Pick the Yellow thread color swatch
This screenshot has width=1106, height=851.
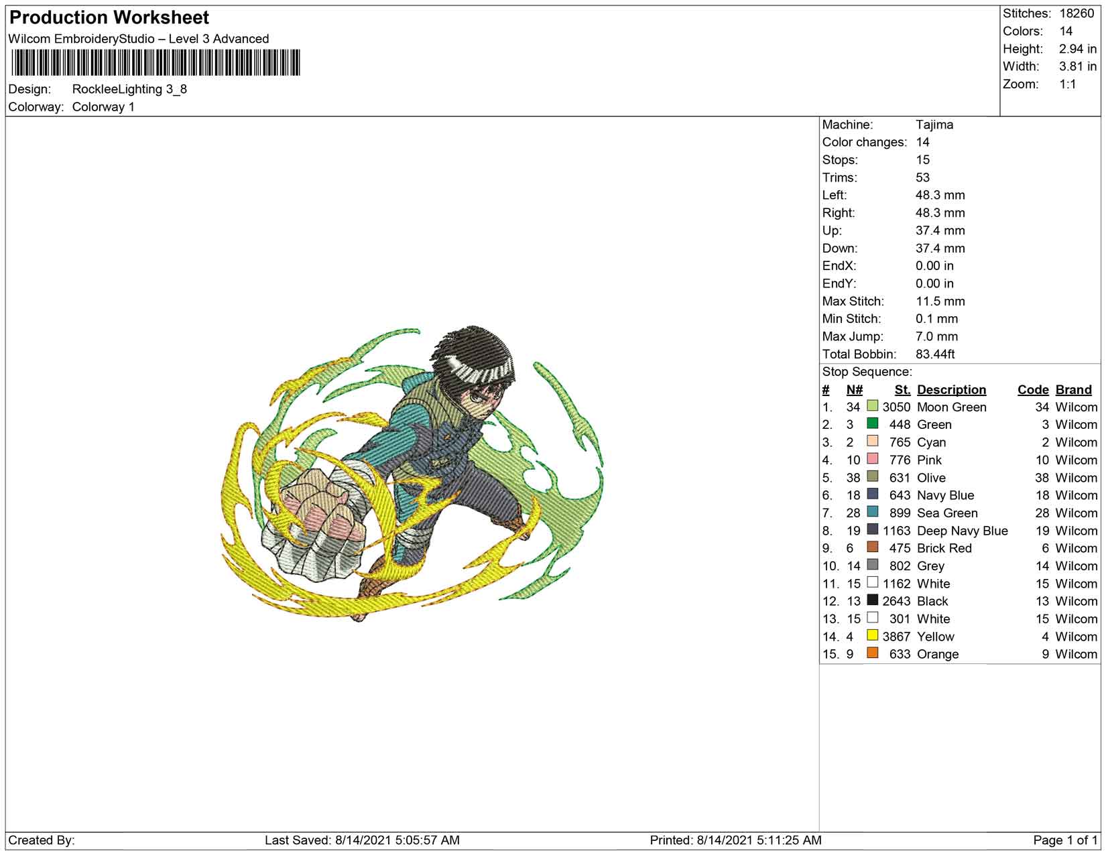coord(872,636)
